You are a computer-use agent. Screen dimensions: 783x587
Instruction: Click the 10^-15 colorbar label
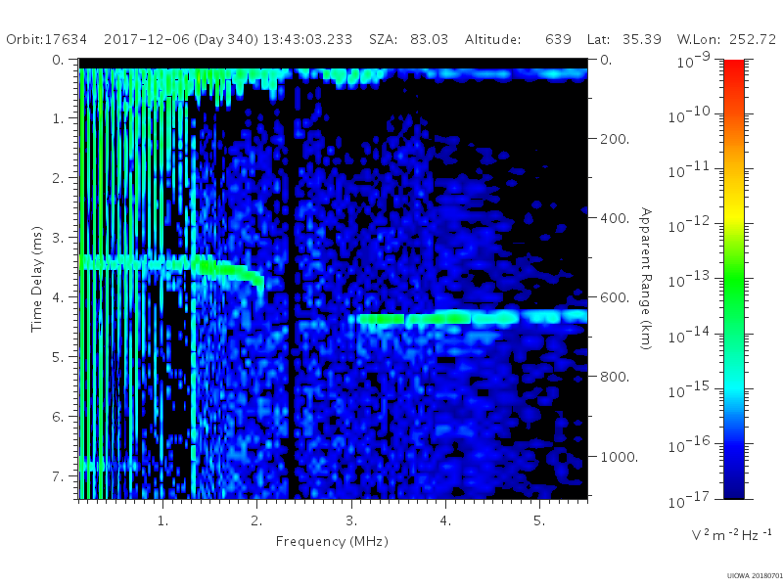click(689, 389)
